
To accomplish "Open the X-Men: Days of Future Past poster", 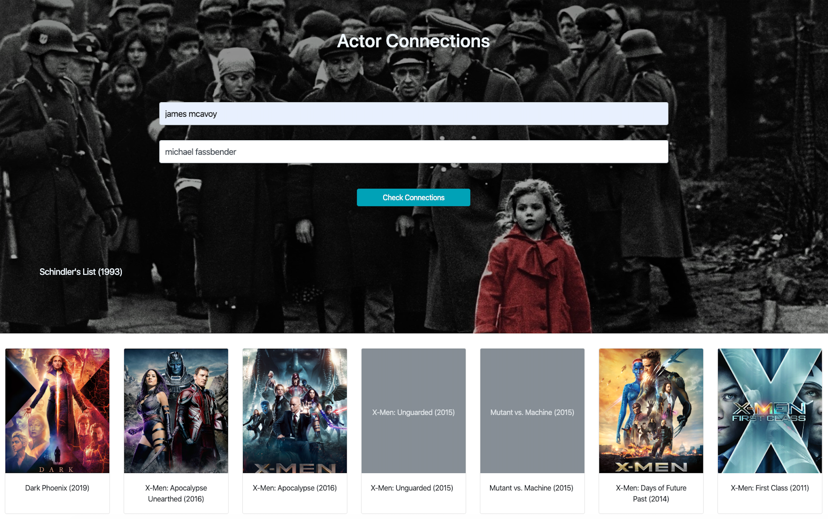I will pyautogui.click(x=651, y=411).
